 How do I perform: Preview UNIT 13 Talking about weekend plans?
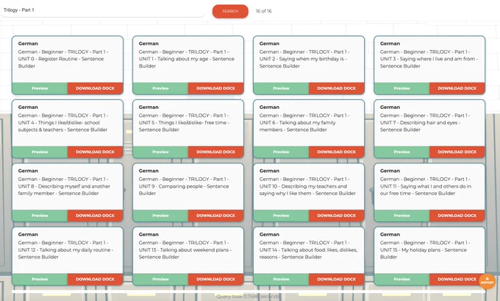(x=160, y=280)
